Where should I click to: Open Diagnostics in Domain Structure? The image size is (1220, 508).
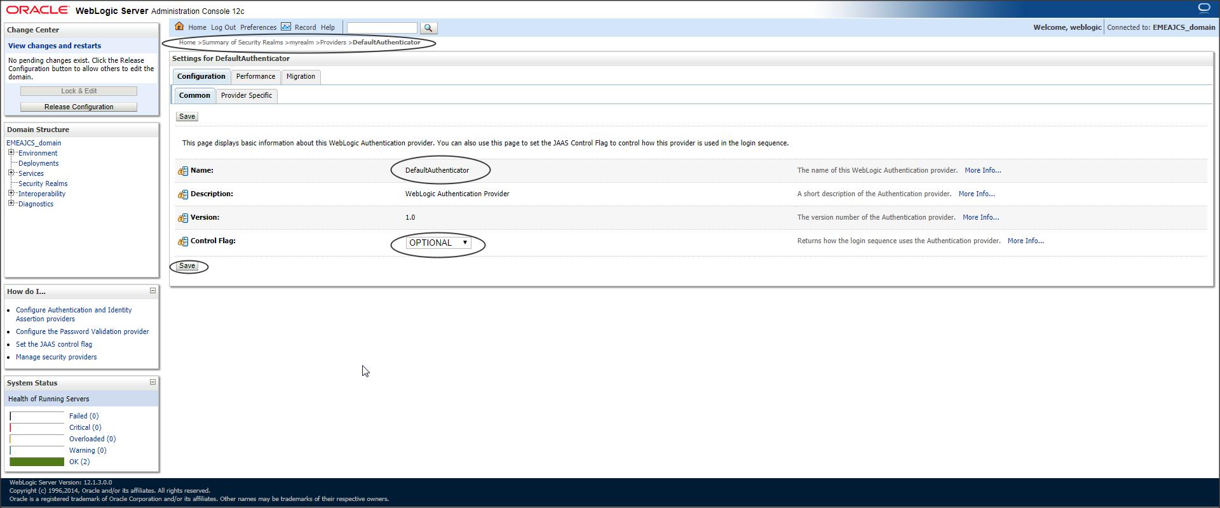(x=36, y=204)
